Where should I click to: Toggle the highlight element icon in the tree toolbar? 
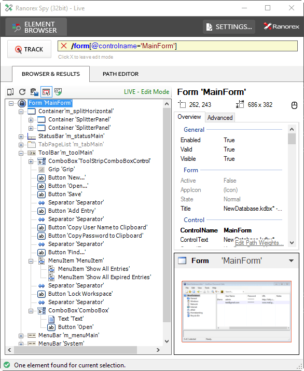point(46,92)
